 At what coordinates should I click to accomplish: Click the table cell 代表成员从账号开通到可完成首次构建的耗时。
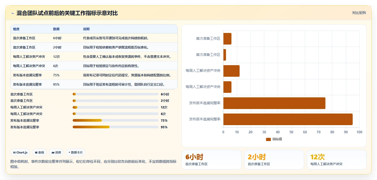(116, 38)
